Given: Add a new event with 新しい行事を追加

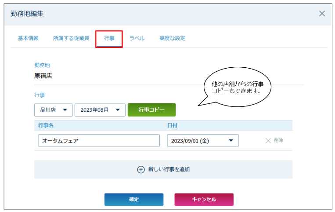Looking at the screenshot, I should point(163,169).
